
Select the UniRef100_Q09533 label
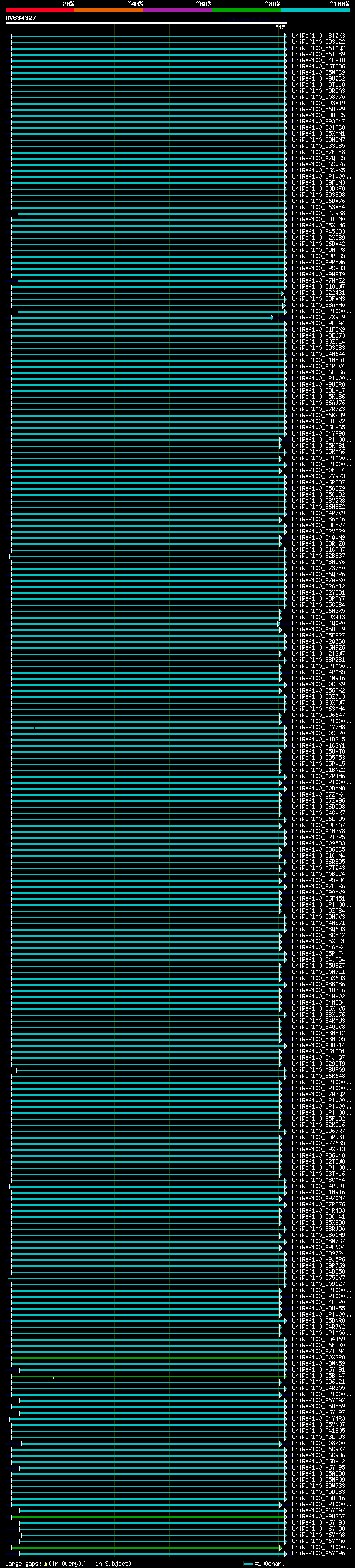pos(318,844)
